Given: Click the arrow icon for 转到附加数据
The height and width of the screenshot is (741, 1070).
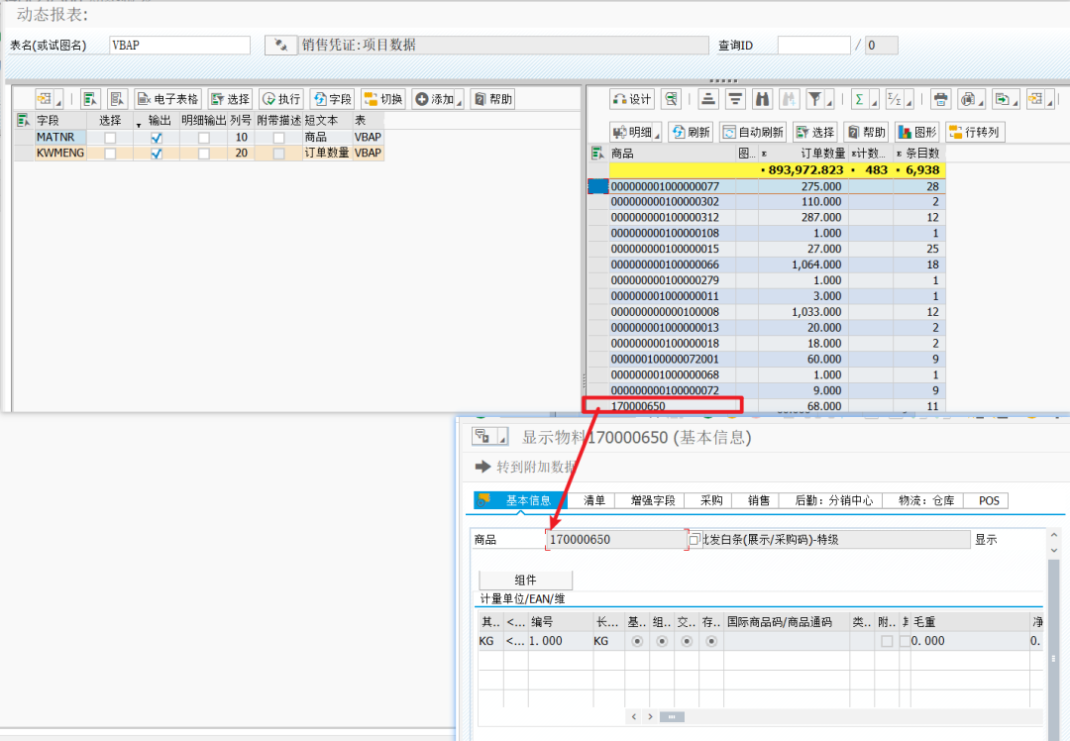Looking at the screenshot, I should coord(482,467).
